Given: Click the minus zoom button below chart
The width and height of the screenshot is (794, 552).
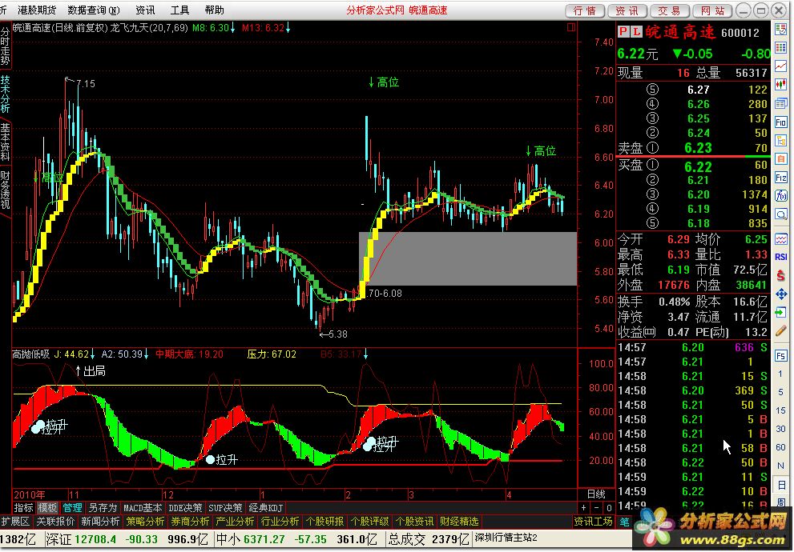Looking at the screenshot, I should (x=597, y=507).
